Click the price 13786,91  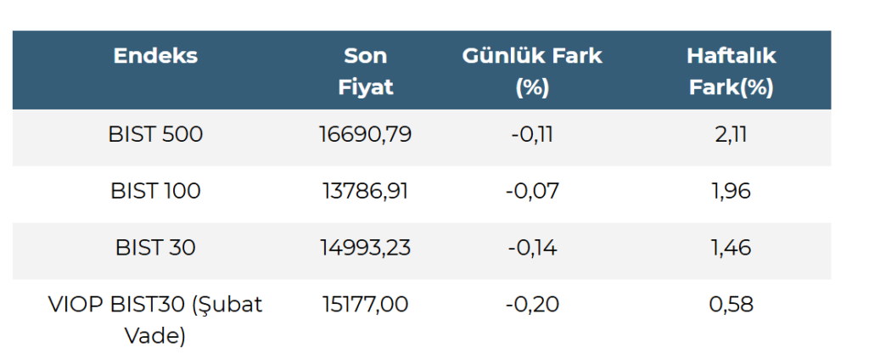[366, 191]
